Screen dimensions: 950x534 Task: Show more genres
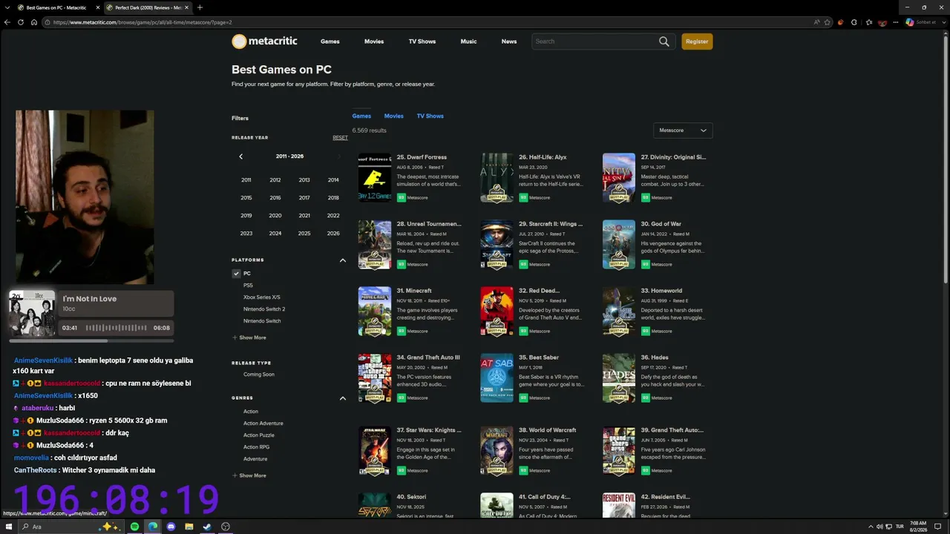pos(249,475)
